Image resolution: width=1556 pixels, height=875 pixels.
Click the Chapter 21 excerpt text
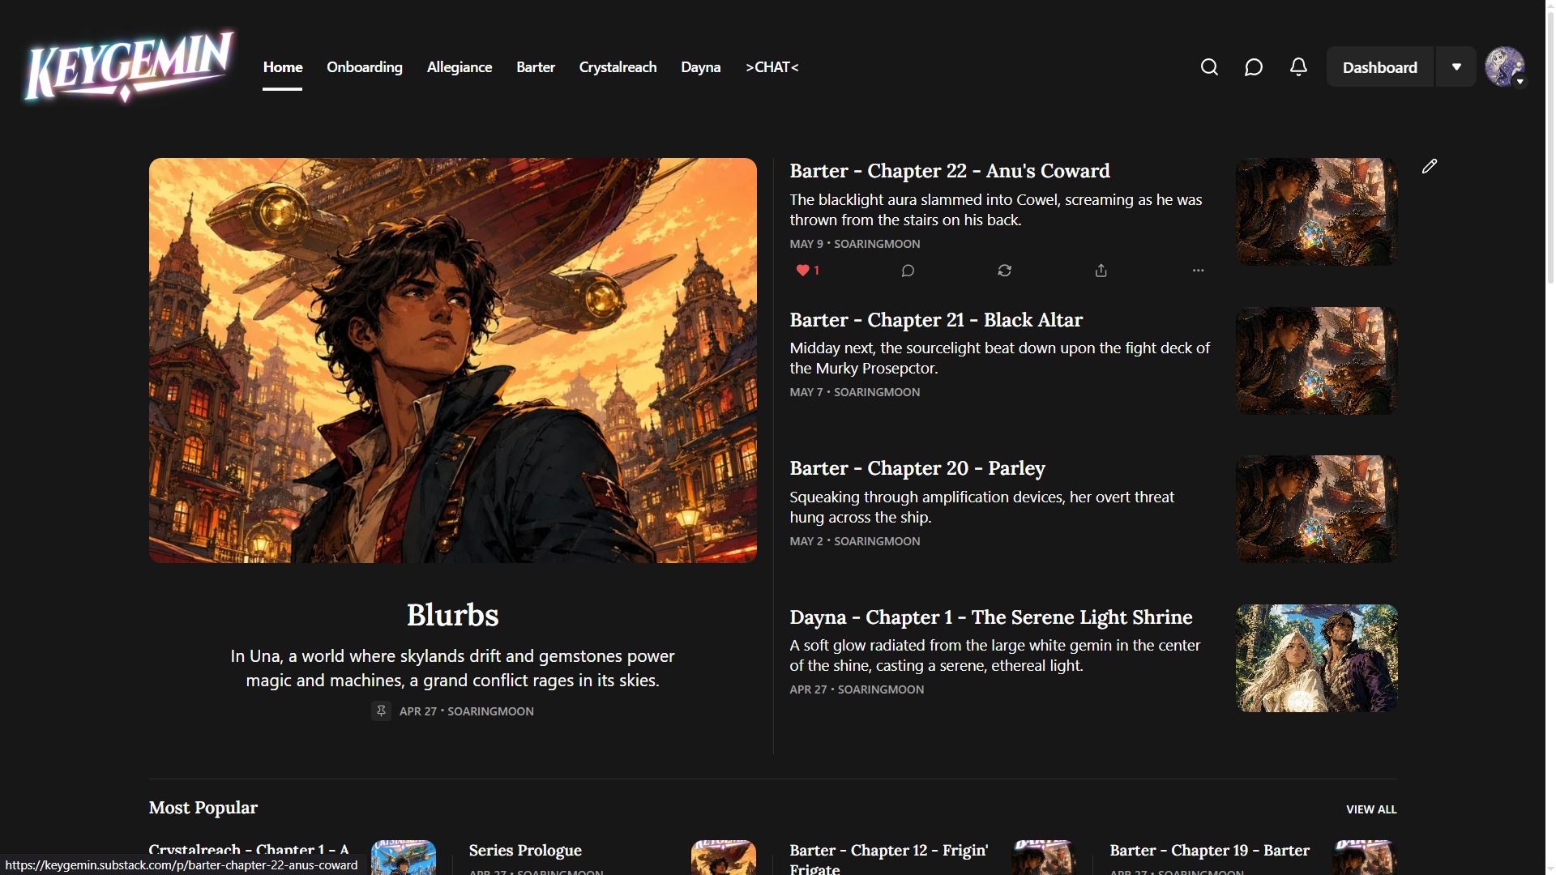1000,358
